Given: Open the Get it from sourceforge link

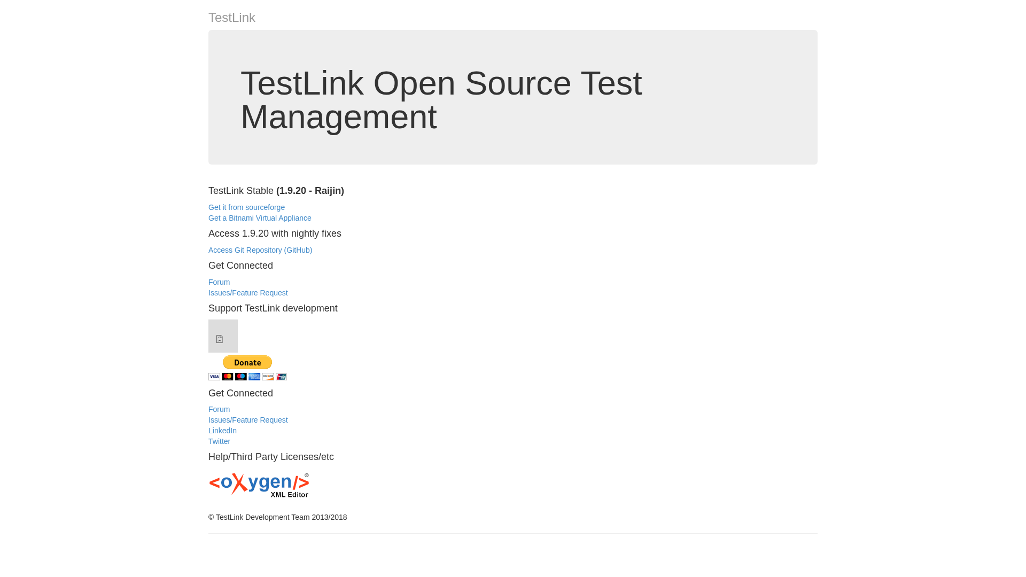Looking at the screenshot, I should tap(246, 207).
